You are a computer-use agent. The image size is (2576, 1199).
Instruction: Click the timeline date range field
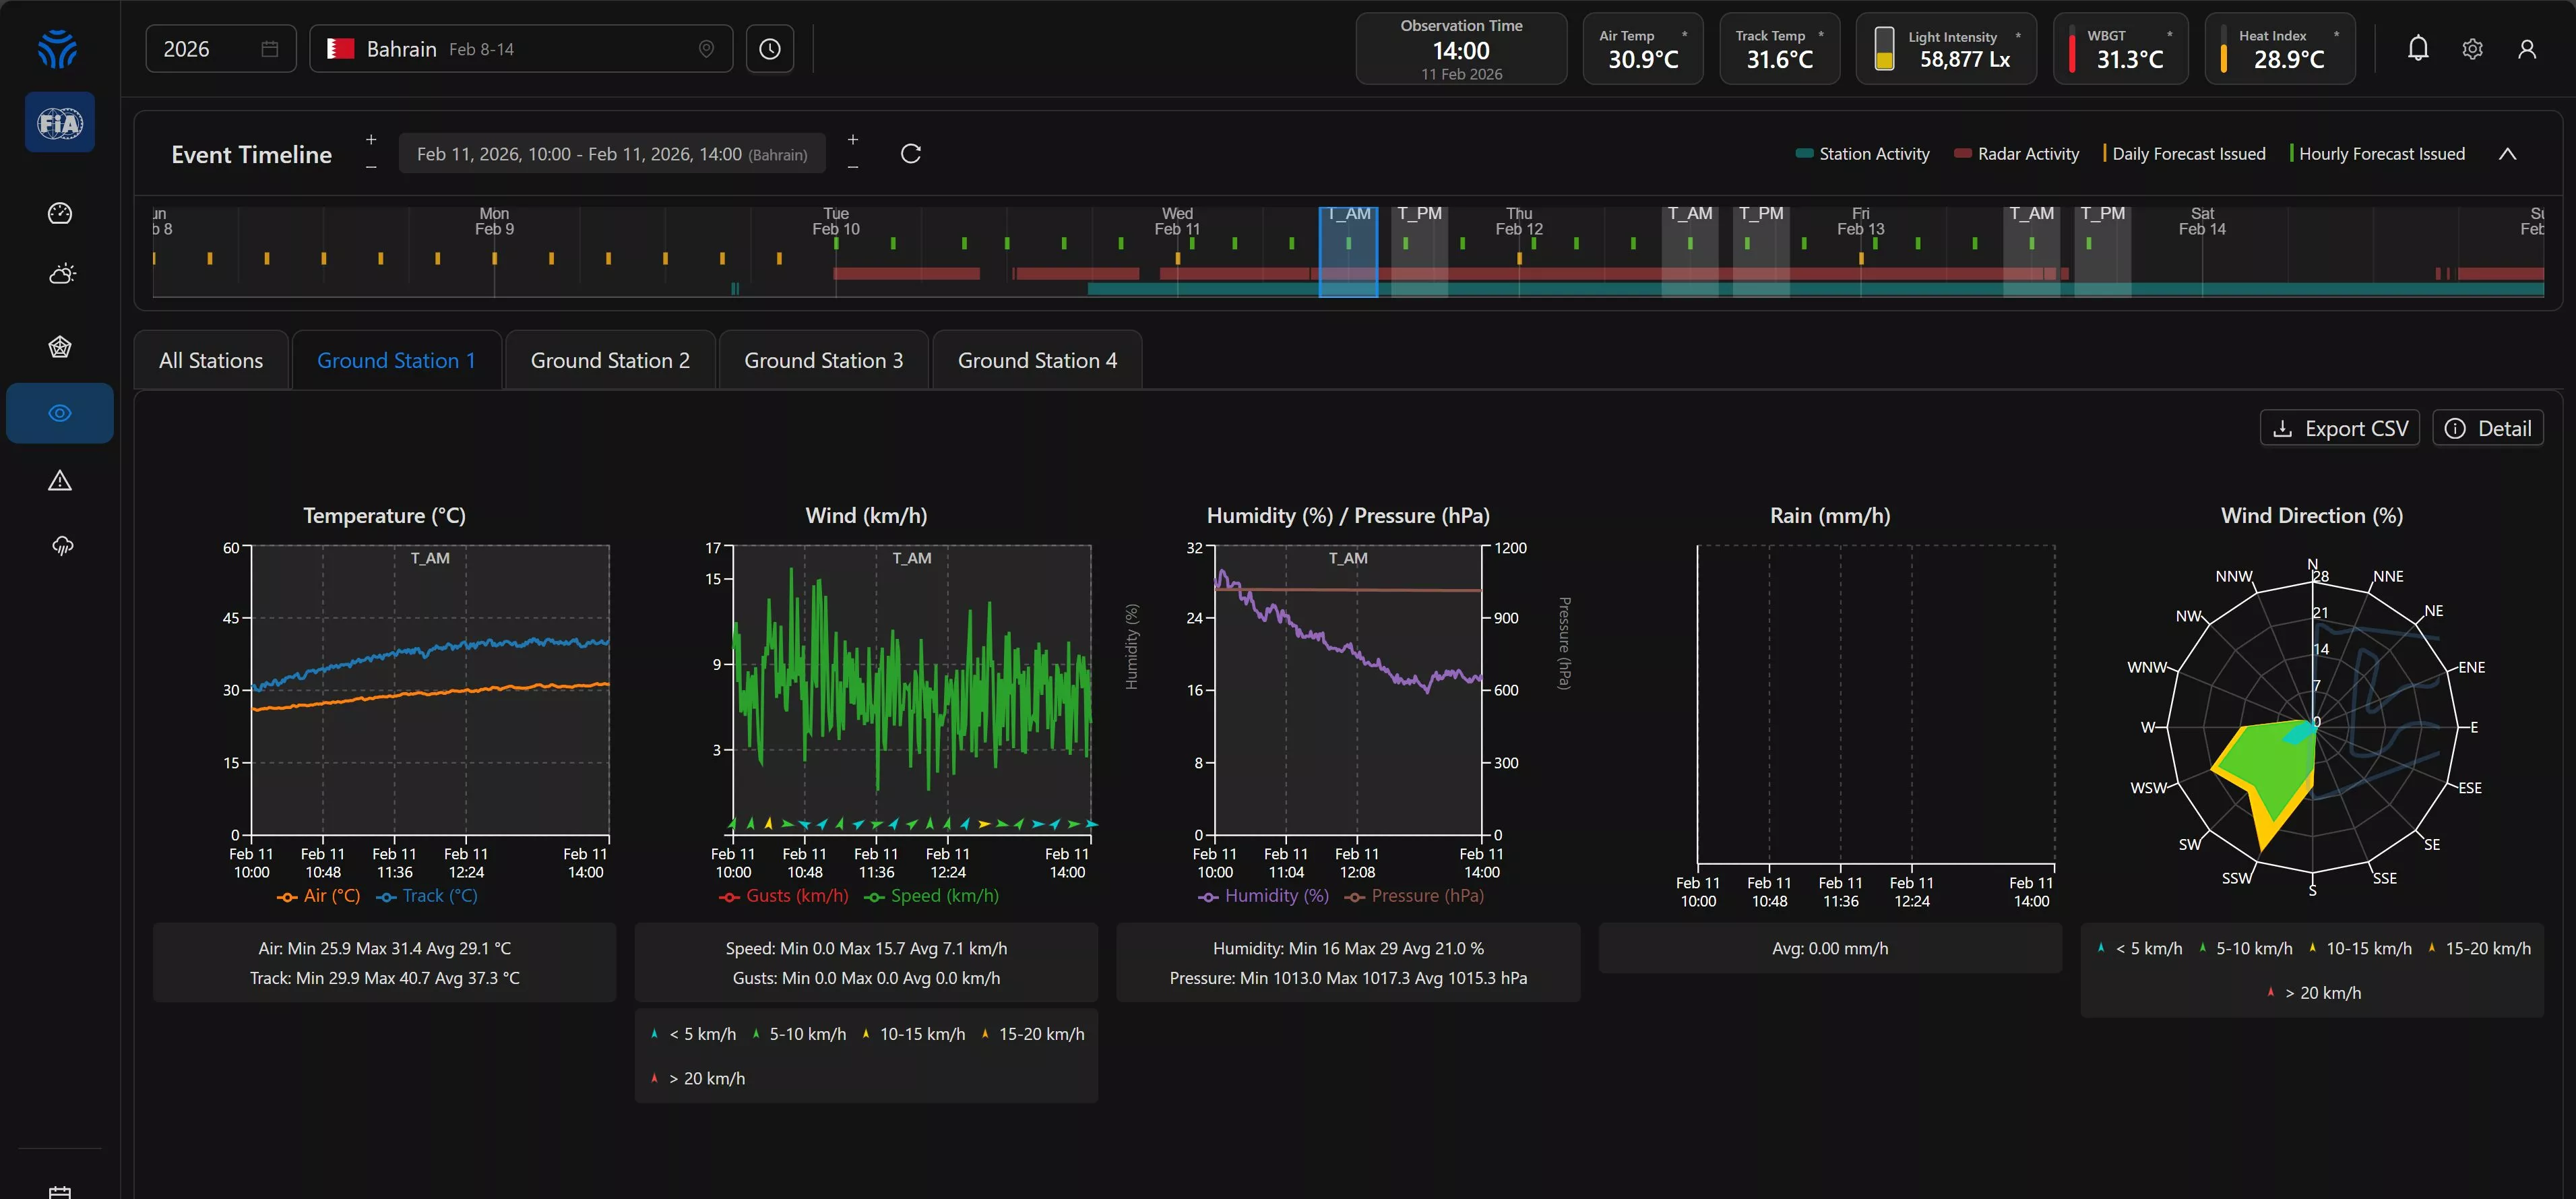(612, 154)
